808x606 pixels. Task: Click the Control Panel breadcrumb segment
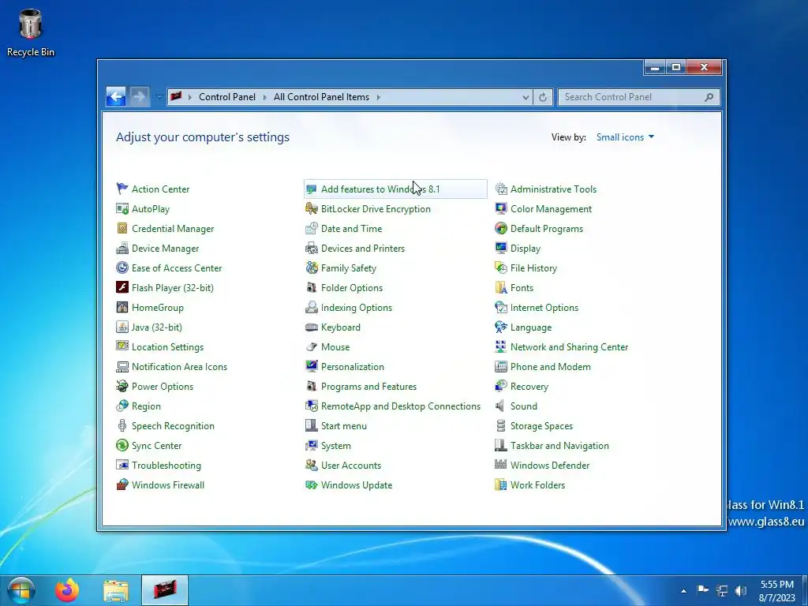pyautogui.click(x=227, y=97)
